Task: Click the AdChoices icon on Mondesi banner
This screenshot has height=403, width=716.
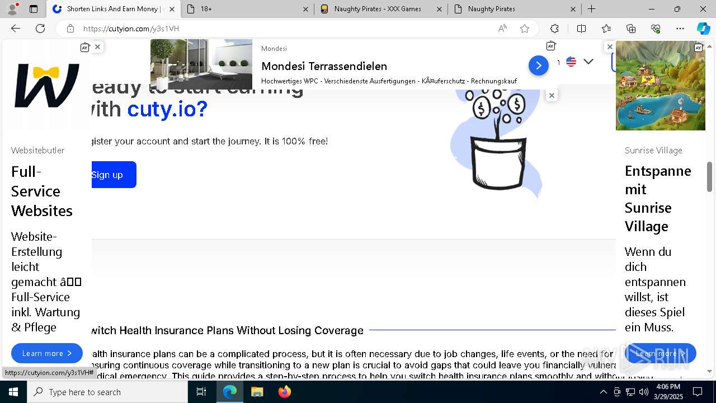Action: pyautogui.click(x=551, y=46)
